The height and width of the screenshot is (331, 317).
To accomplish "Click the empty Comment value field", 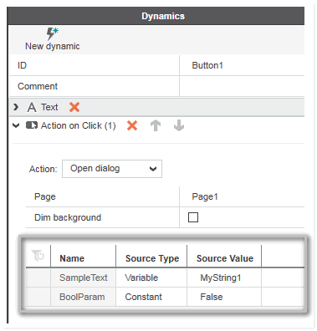I will tap(242, 86).
